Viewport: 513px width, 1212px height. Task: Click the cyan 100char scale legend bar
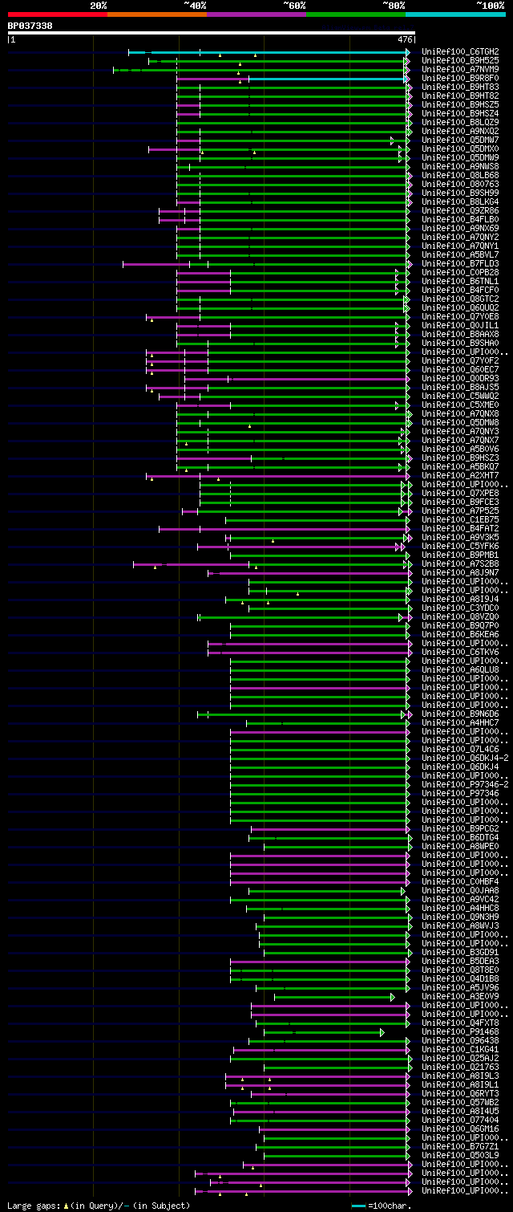(358, 1206)
